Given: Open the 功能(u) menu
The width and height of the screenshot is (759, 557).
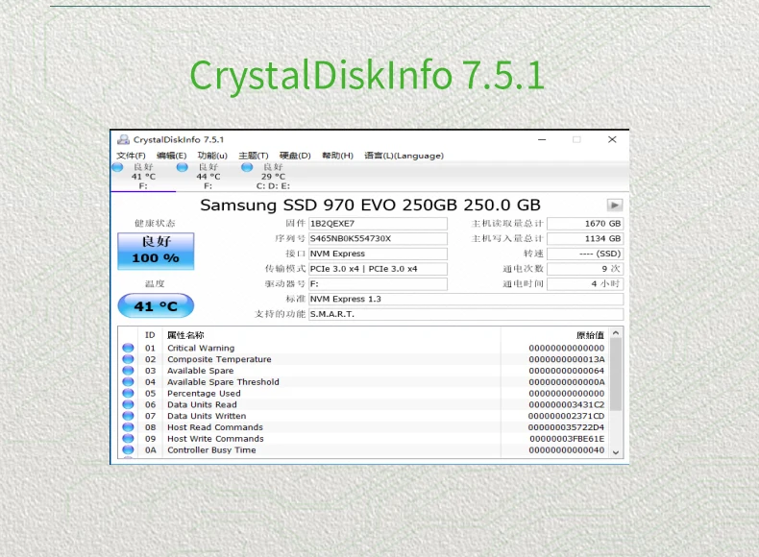Looking at the screenshot, I should [x=212, y=156].
